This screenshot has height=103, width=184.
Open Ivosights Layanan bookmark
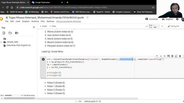point(122,12)
